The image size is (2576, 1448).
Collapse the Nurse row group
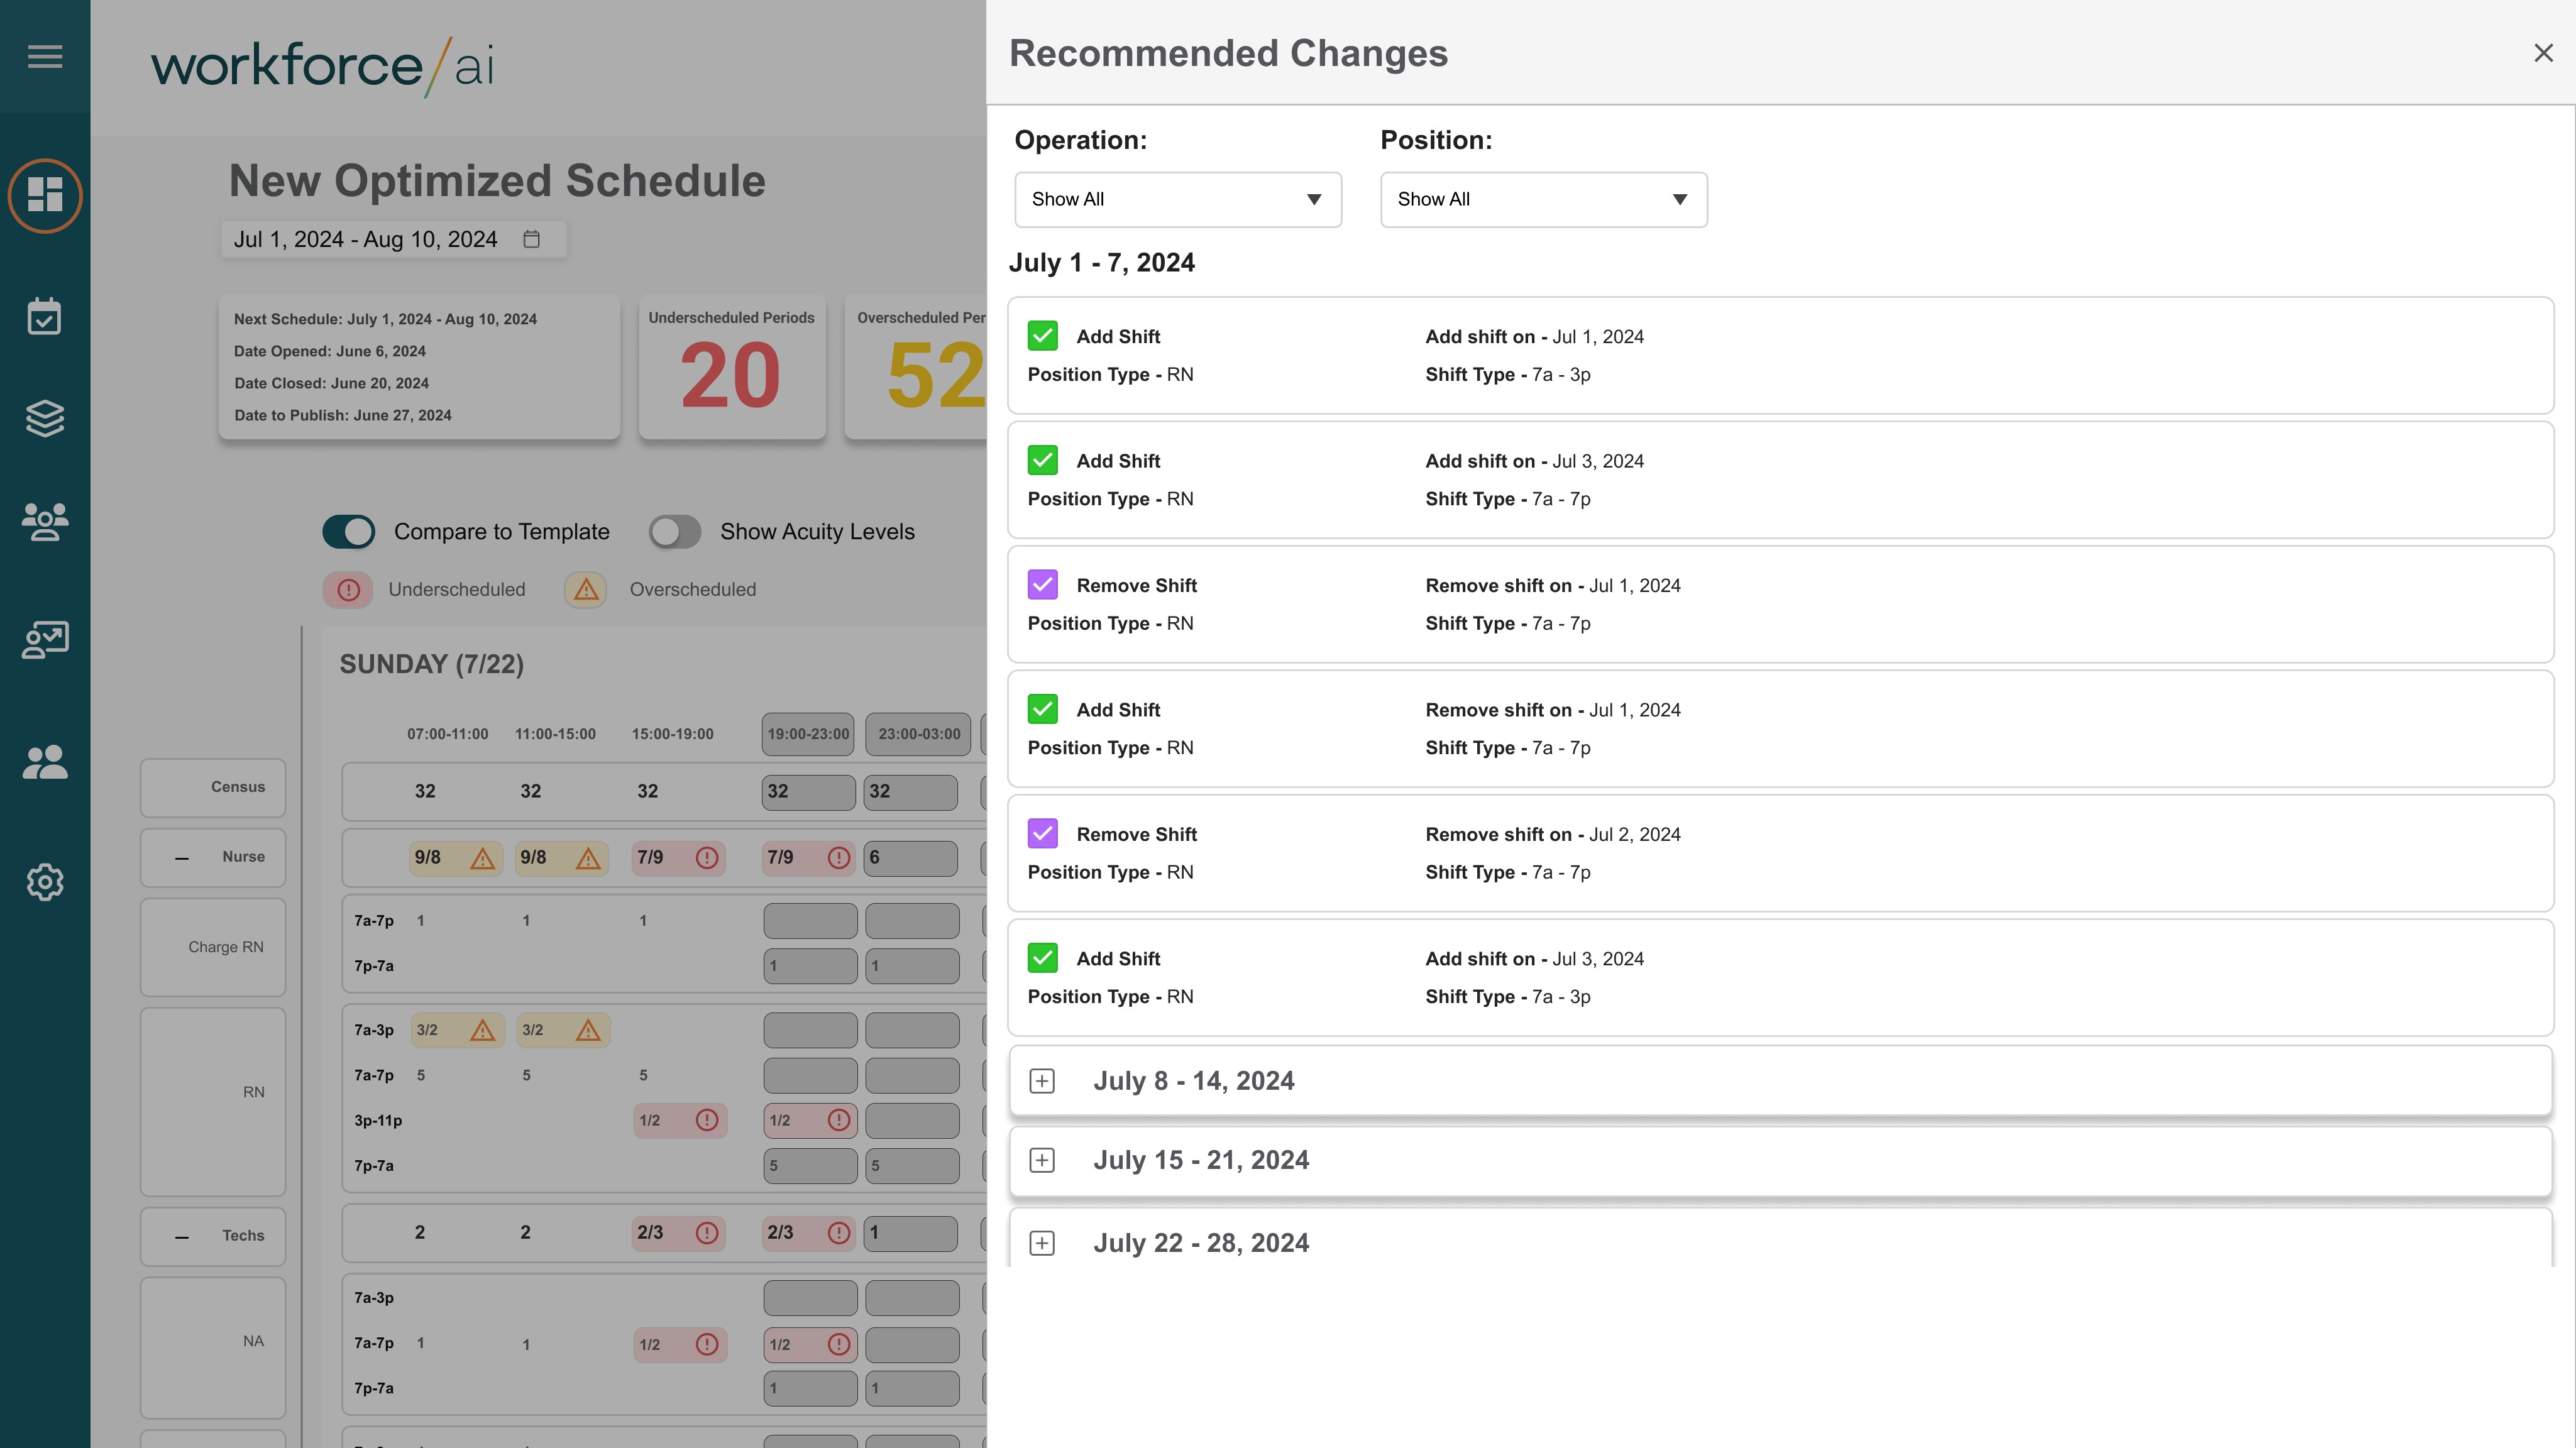(182, 858)
